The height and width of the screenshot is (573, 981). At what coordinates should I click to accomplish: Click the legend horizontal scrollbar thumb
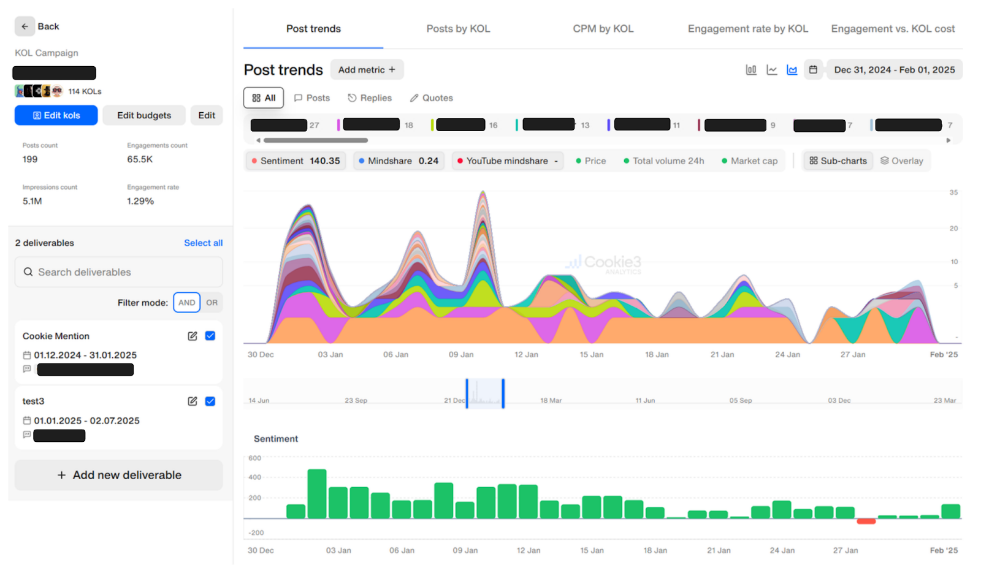click(x=315, y=140)
